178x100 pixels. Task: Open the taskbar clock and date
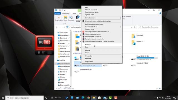168,98
